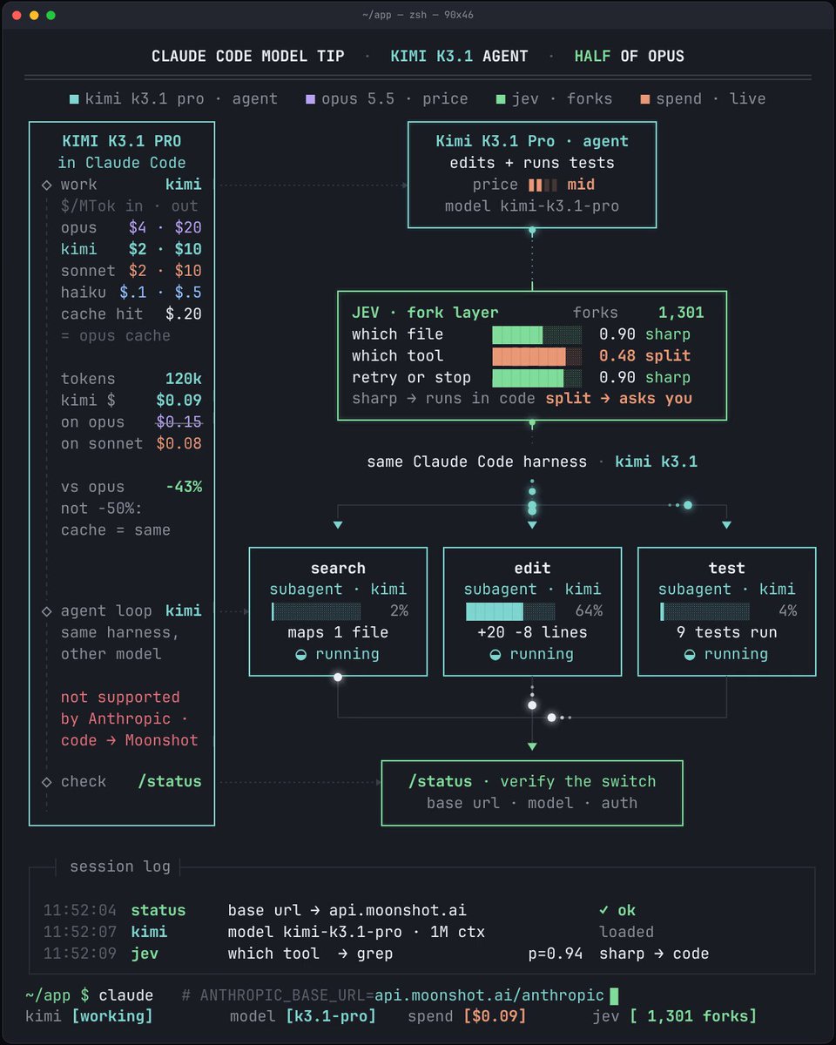
Task: Click the '~/app — zsh — 90x46' window title
Action: coord(417,15)
